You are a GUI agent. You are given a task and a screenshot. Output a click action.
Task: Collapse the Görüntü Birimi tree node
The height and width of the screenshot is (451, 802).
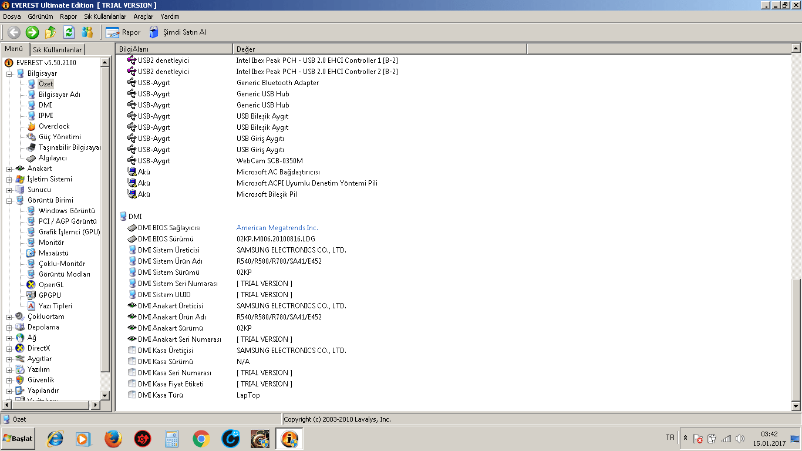pos(9,201)
